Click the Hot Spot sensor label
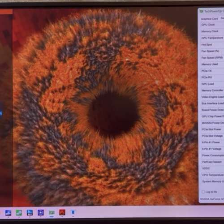Viewport: 224px width, 224px height. tap(207, 44)
